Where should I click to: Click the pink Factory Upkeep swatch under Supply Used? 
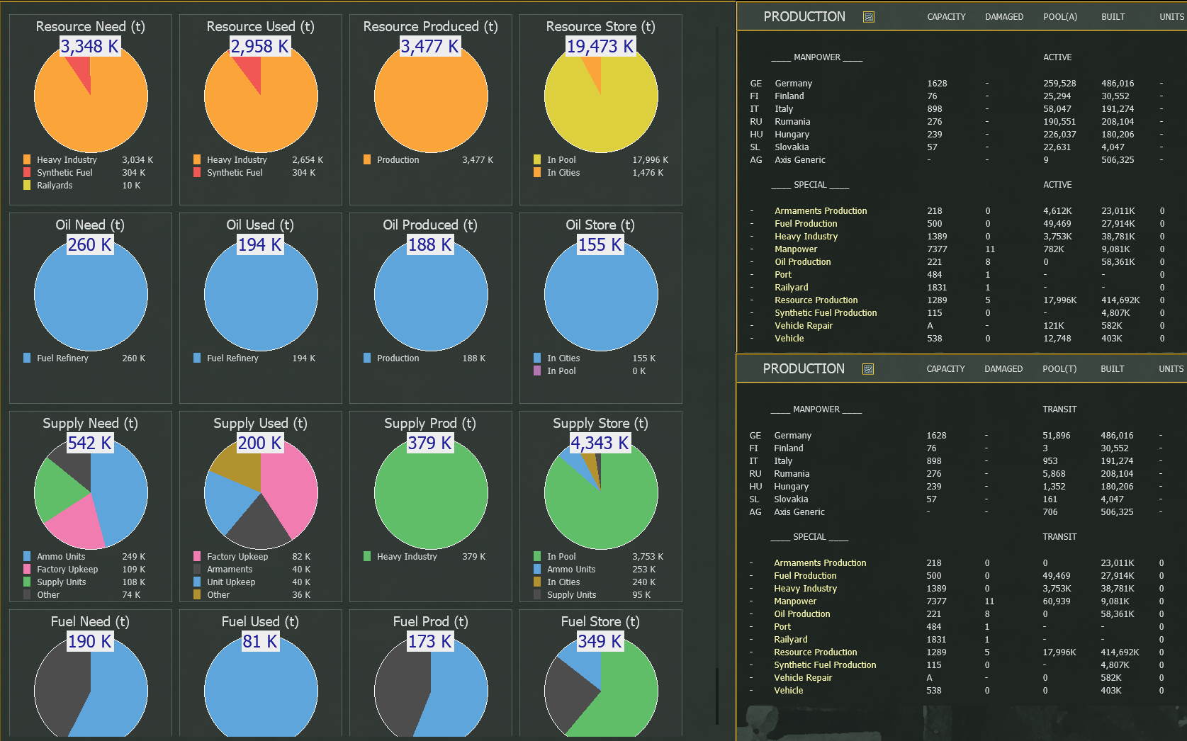197,557
